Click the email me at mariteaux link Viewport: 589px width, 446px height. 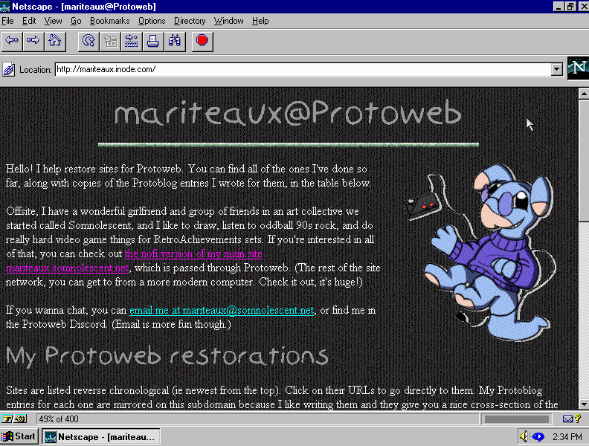(222, 310)
